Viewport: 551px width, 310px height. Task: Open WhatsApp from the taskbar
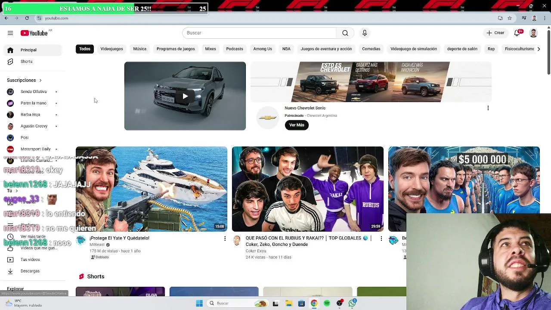point(353,303)
